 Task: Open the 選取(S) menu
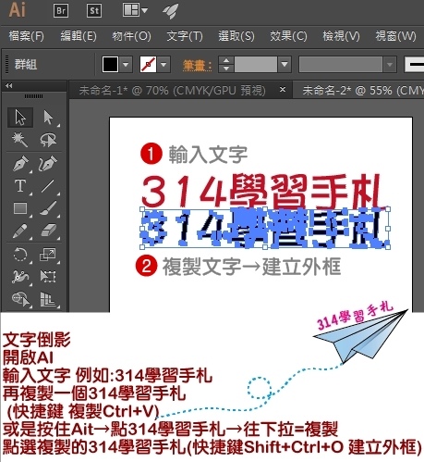click(236, 36)
